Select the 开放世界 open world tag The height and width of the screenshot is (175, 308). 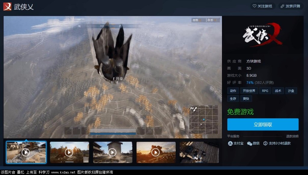(249, 91)
